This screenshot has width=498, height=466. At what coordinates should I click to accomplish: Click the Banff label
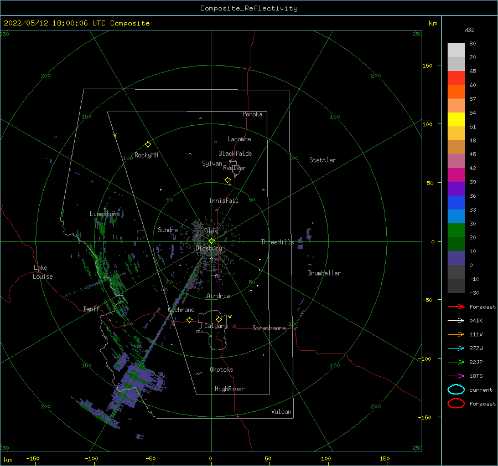point(91,309)
